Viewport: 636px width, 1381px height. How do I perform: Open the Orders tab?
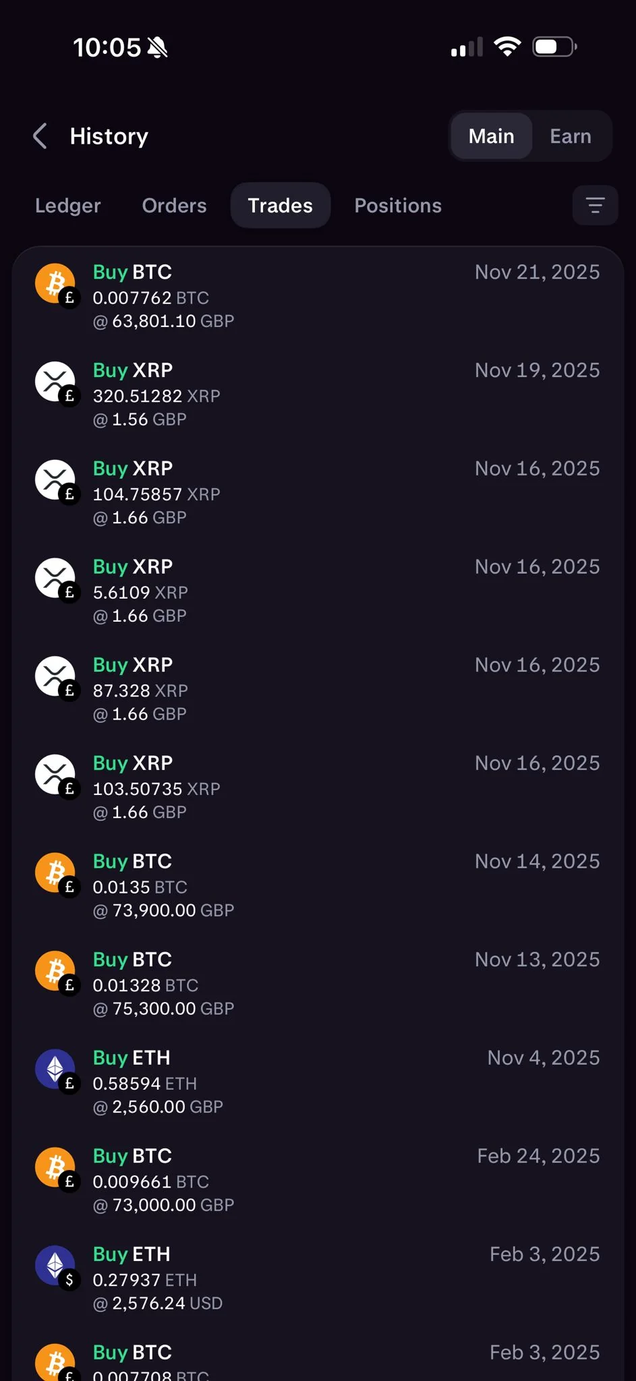tap(174, 206)
